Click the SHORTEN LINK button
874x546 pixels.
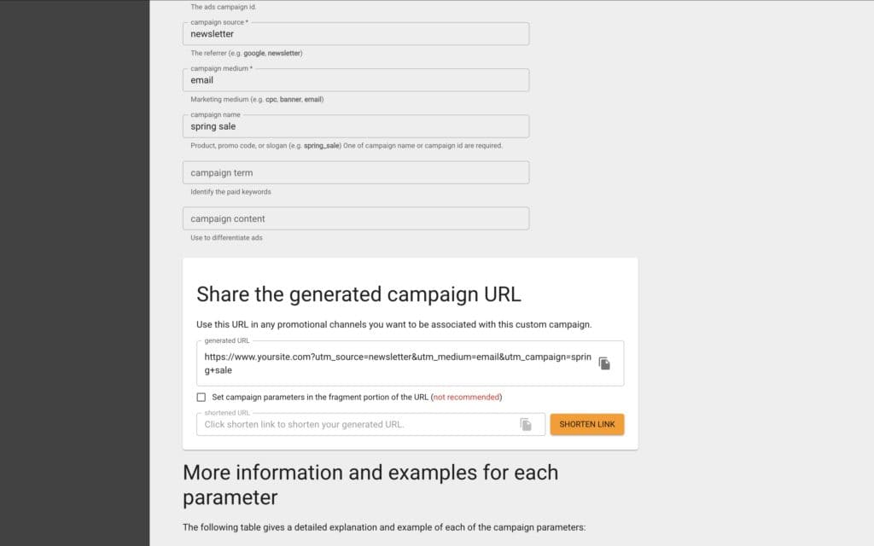point(586,423)
